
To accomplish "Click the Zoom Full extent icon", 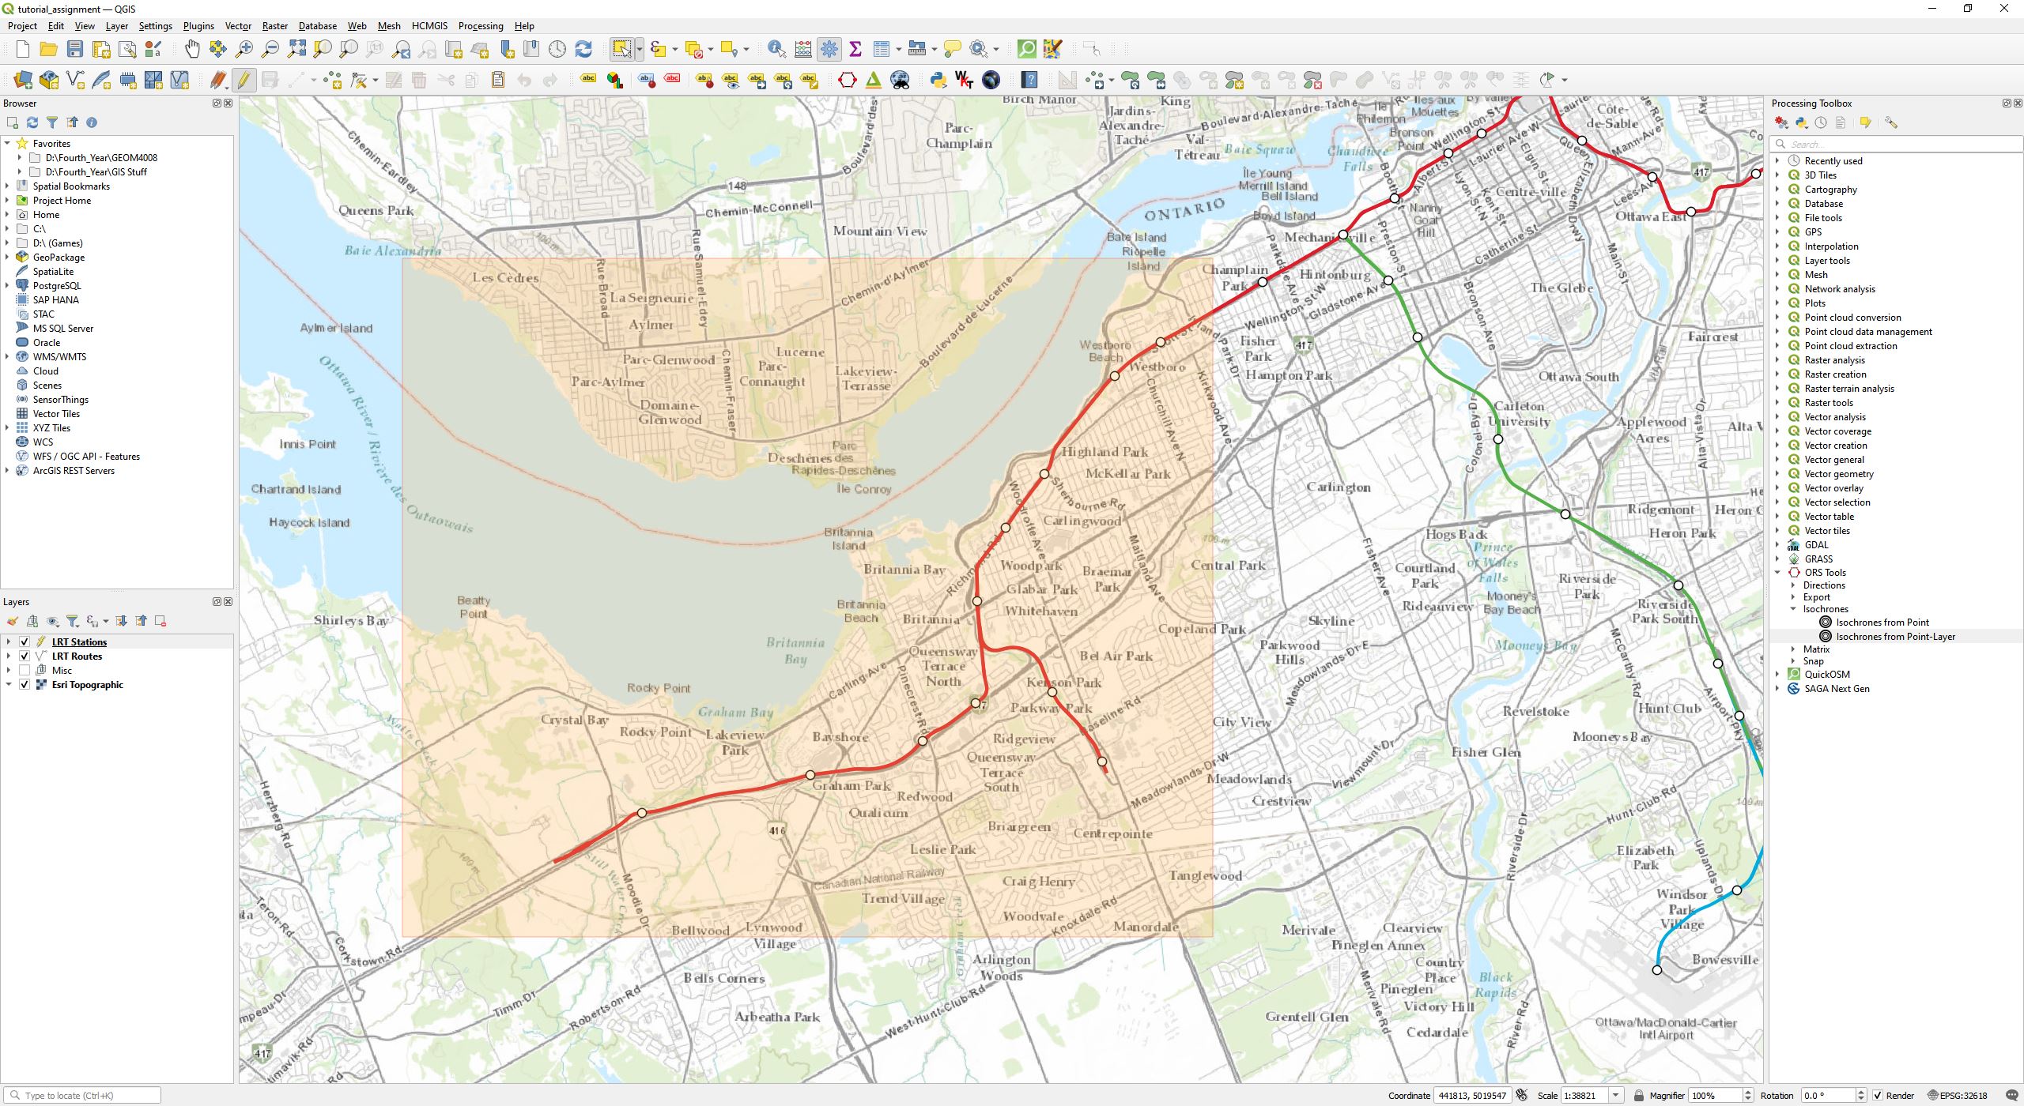I will click(296, 49).
